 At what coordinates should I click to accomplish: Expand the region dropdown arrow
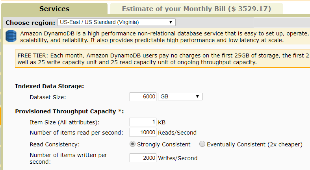coord(171,22)
